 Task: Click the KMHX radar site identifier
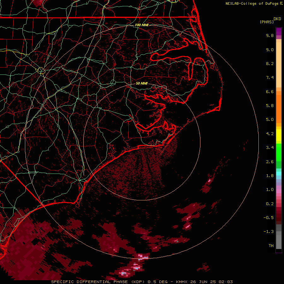pos(182,282)
